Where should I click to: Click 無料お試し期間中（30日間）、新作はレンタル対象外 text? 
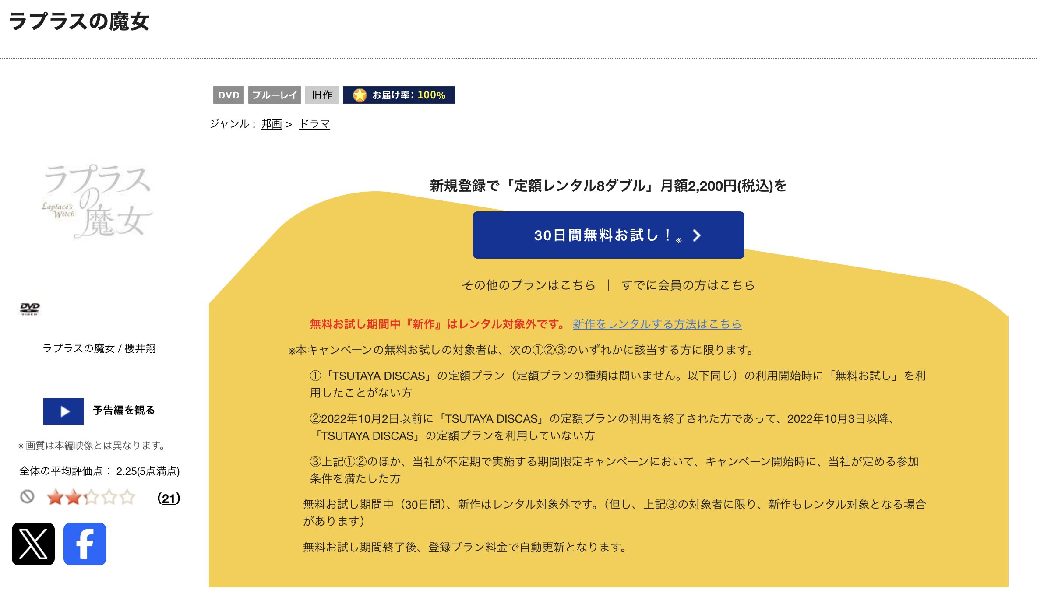[x=614, y=513]
